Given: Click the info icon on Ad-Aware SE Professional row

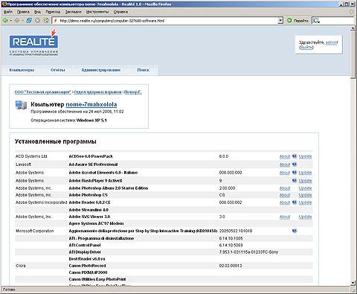Looking at the screenshot, I should click(295, 164).
